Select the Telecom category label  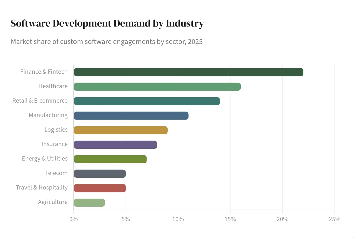56,173
